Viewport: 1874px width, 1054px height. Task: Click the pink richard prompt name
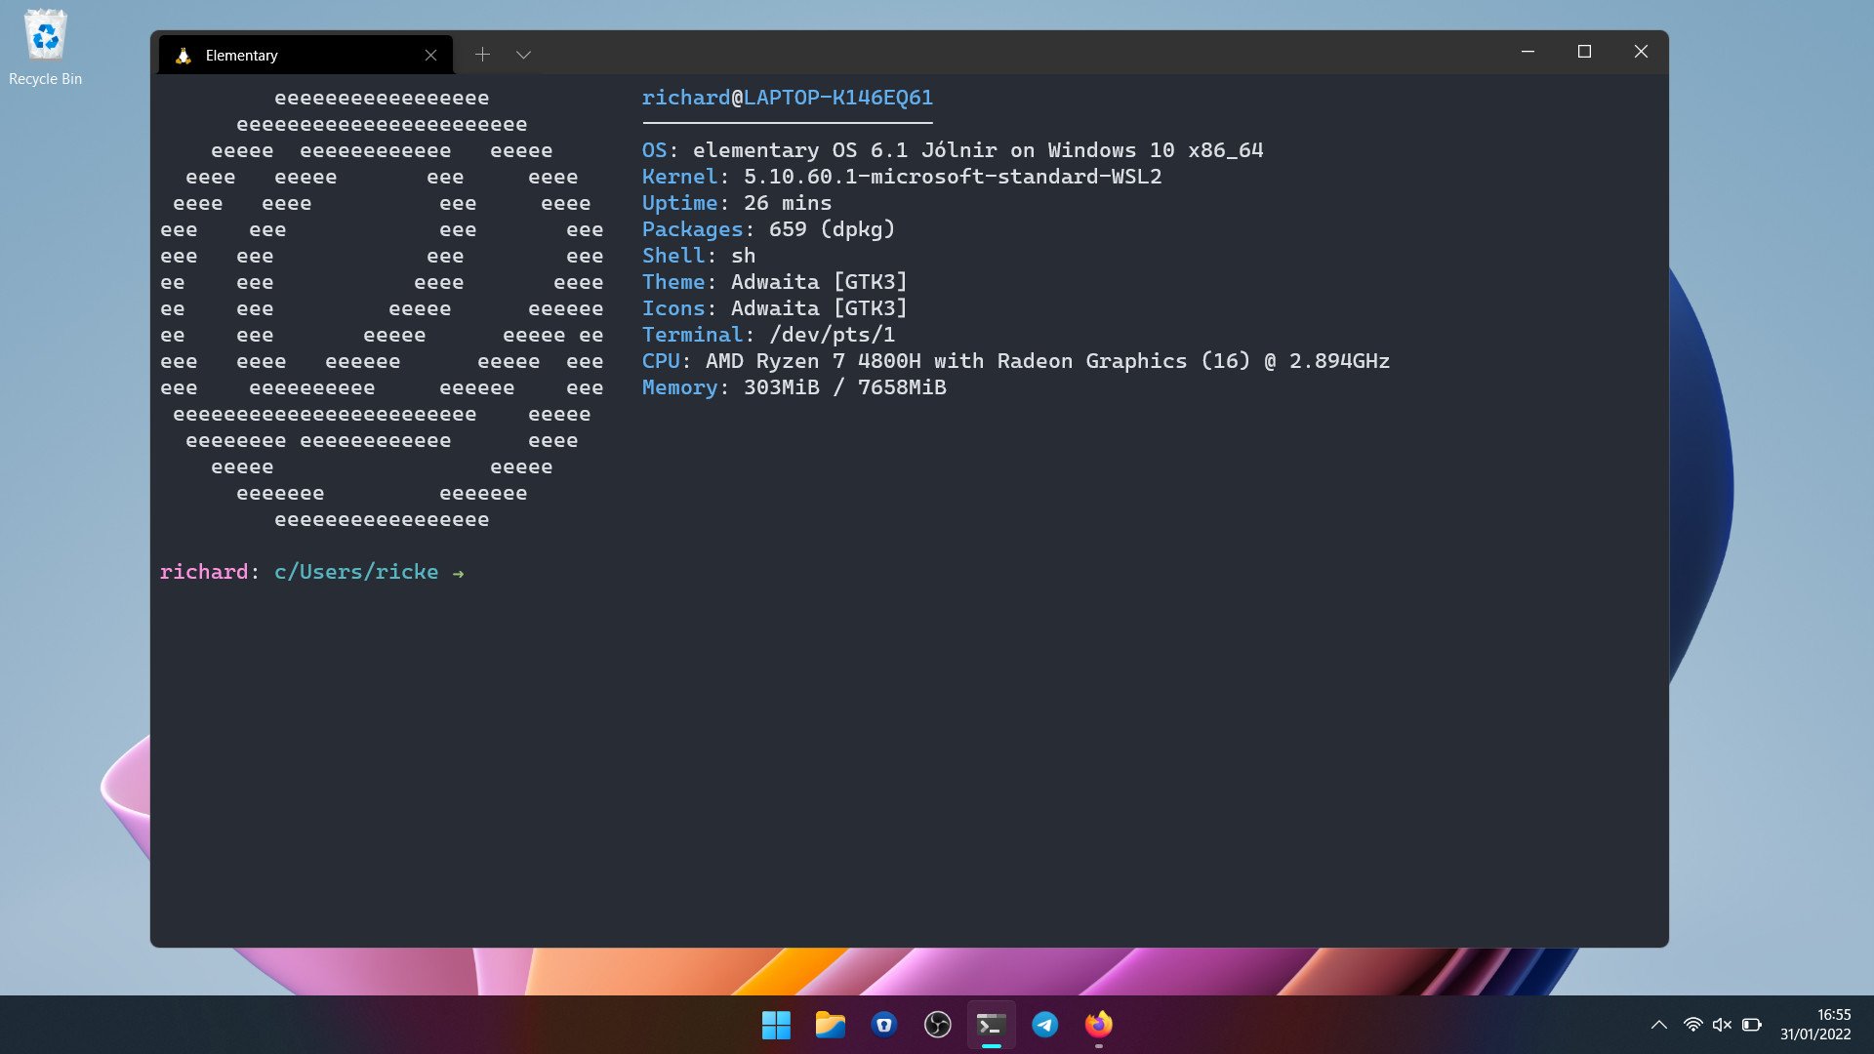pos(203,572)
